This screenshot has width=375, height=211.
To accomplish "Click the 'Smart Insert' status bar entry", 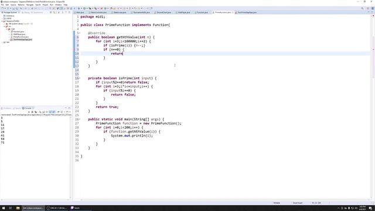I will click(x=298, y=203).
